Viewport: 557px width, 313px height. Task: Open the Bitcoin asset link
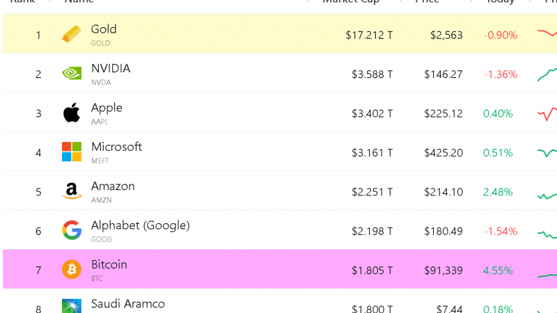coord(109,264)
